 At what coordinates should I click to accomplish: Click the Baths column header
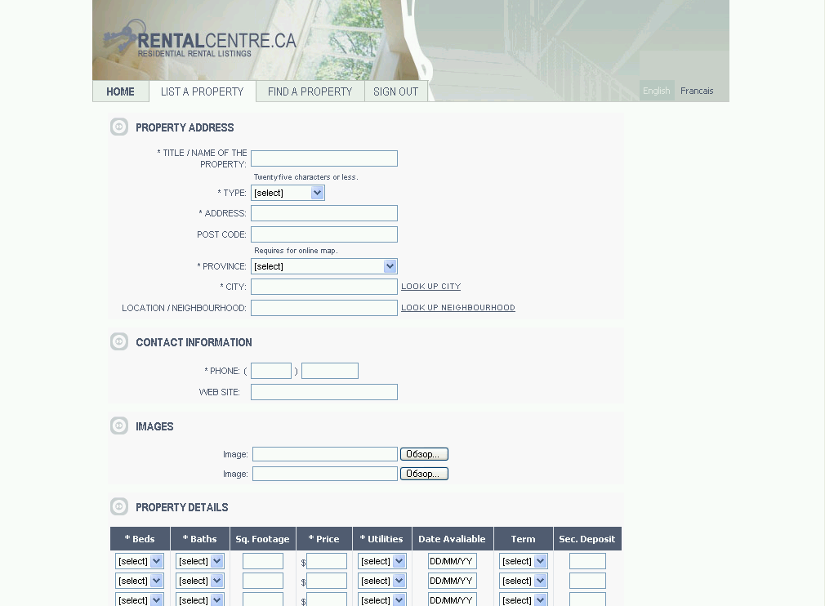(200, 539)
